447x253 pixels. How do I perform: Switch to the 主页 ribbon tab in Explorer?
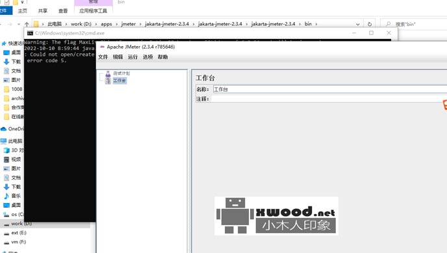[23, 11]
